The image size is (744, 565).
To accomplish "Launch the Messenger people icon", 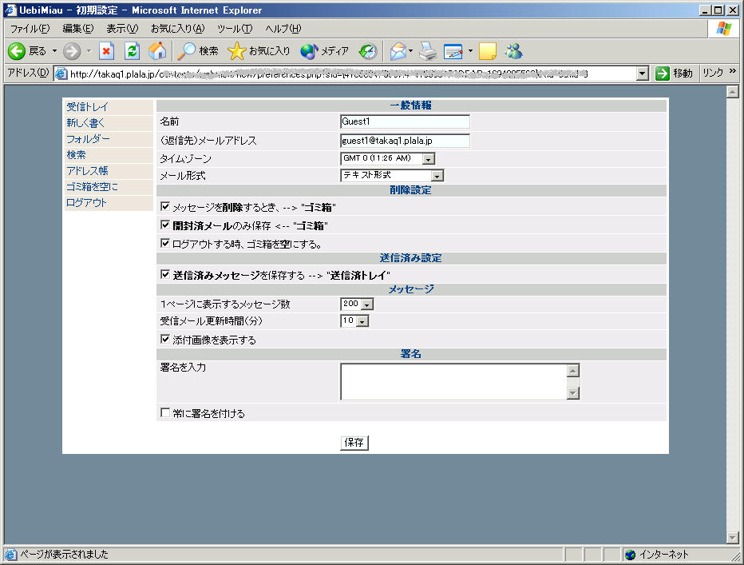I will tap(514, 51).
